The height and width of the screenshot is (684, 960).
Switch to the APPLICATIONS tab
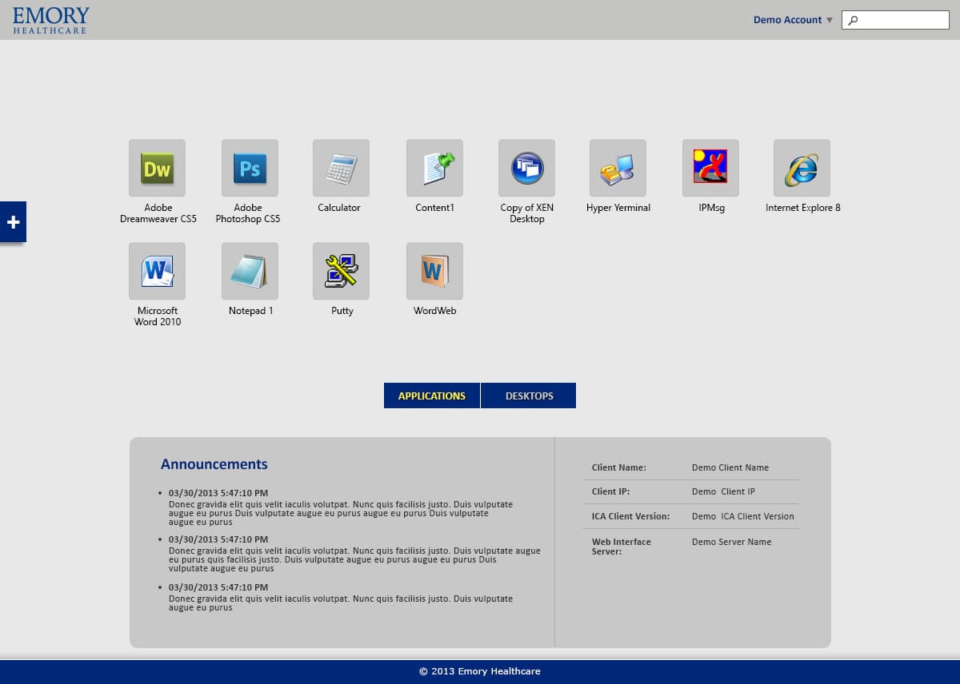pyautogui.click(x=432, y=396)
